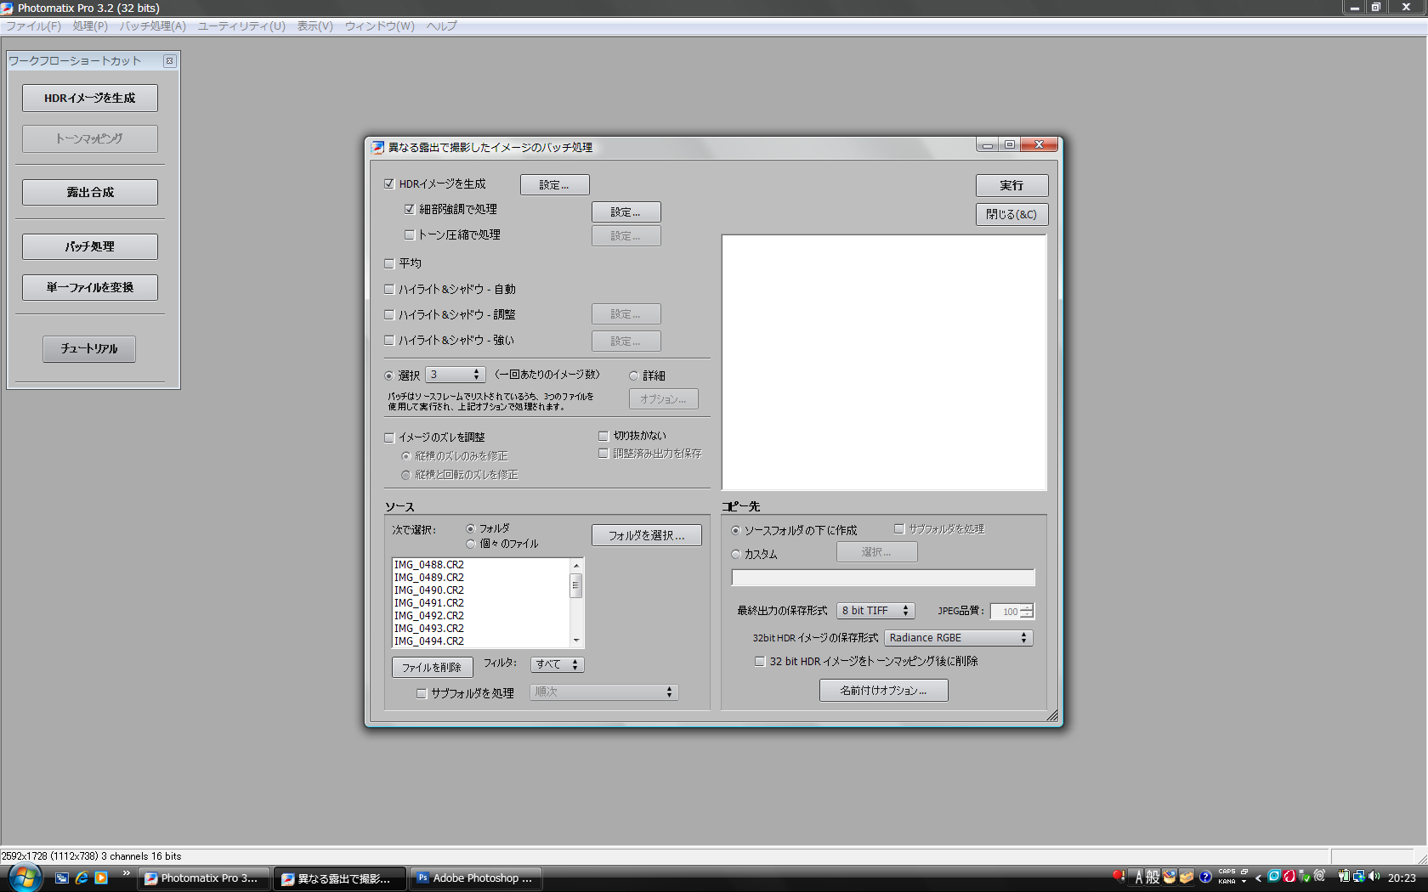Enable ハイライト&シャドウ - 調整 checkbox
Screen dimensions: 1428x892
389,314
